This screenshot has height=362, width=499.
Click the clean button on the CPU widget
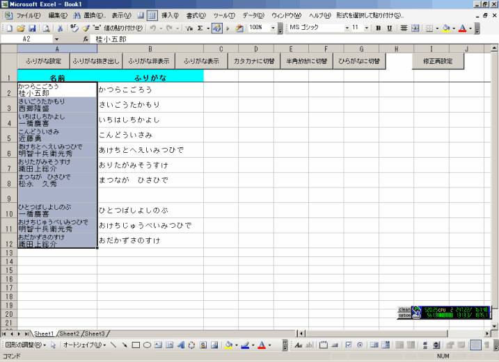tap(404, 309)
